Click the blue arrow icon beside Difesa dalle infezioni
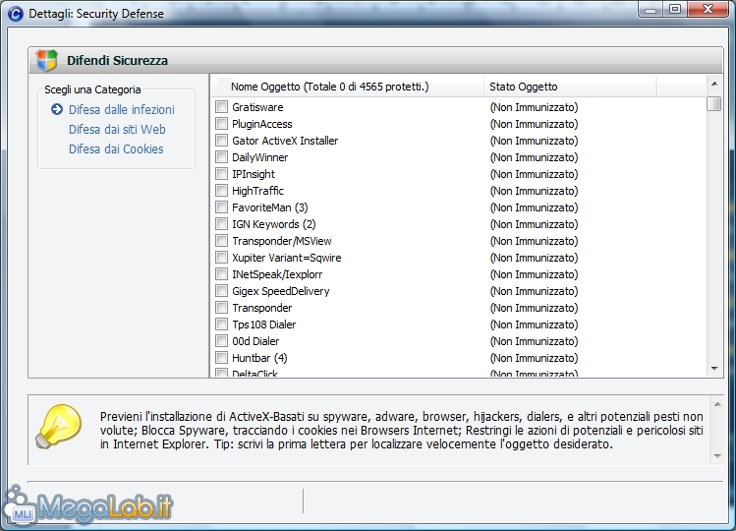736x531 pixels. tap(57, 109)
